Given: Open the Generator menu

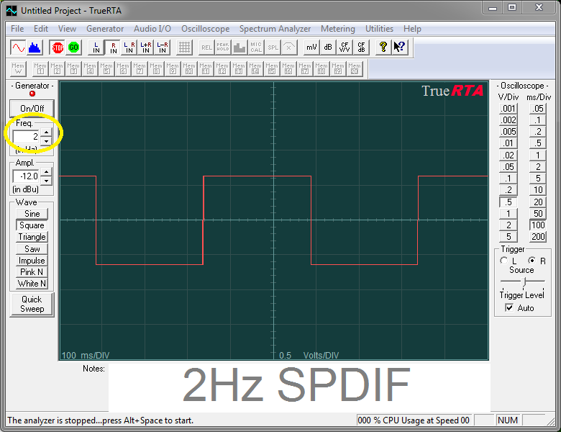Looking at the screenshot, I should [x=105, y=29].
